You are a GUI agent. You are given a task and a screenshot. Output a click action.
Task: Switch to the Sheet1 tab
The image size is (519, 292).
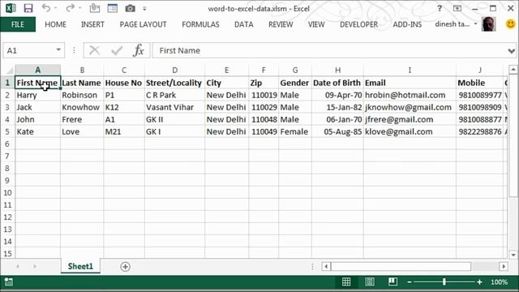[x=80, y=267]
